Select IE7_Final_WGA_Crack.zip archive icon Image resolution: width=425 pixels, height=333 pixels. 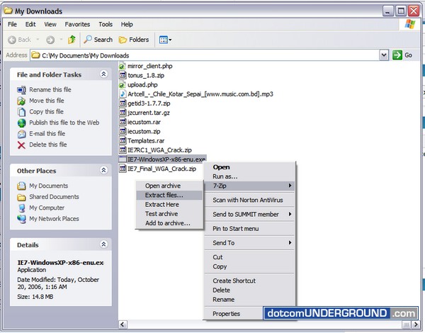point(123,169)
